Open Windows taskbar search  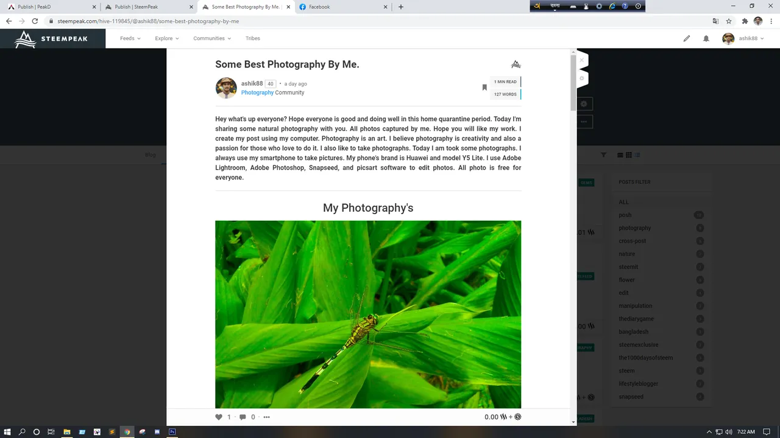[22, 432]
